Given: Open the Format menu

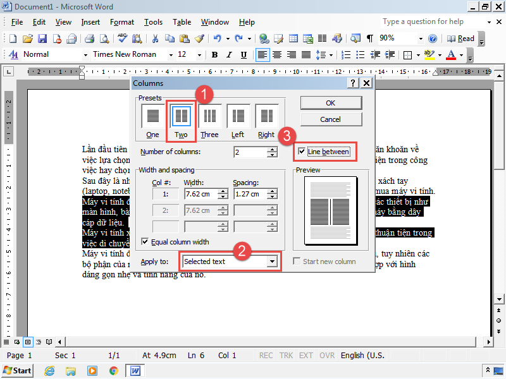Looking at the screenshot, I should pos(121,22).
